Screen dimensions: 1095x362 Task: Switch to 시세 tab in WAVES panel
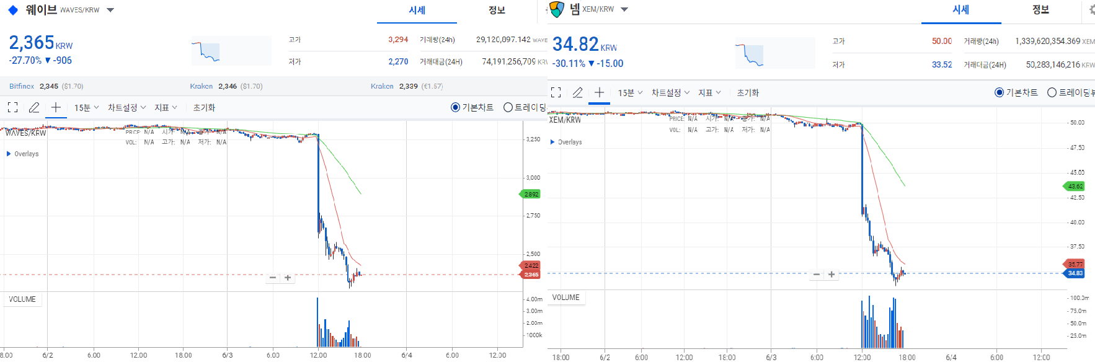click(417, 11)
